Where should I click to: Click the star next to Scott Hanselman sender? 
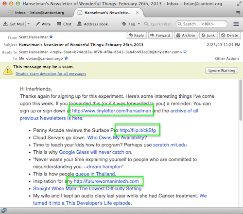click(51, 37)
